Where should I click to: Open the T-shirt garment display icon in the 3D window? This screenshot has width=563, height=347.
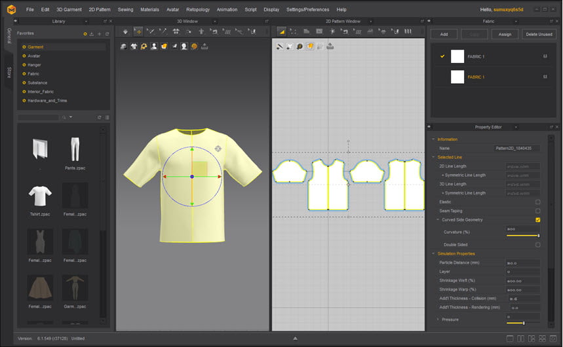[134, 46]
